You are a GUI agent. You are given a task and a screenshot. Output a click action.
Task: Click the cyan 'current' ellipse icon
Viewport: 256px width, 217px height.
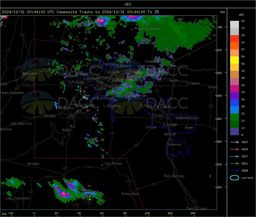pos(234,178)
